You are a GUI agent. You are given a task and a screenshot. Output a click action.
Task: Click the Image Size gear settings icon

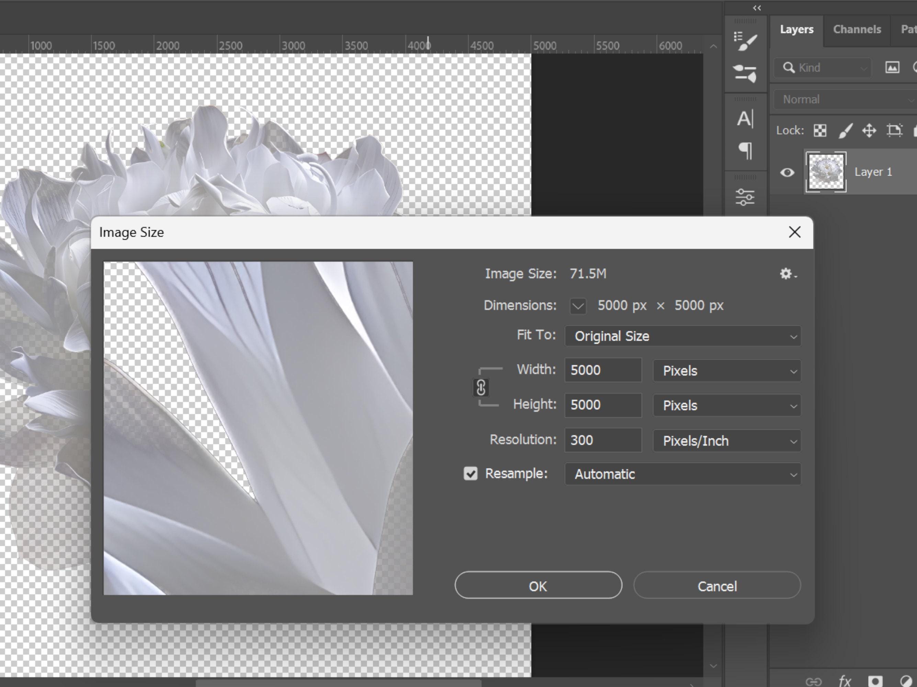788,274
